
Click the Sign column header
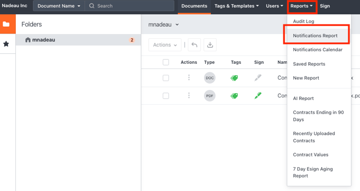(258, 62)
